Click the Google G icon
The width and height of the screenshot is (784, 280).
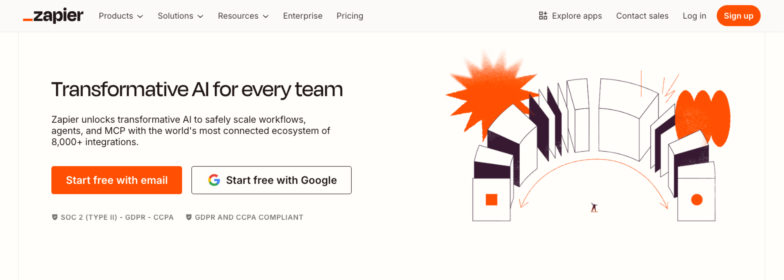pyautogui.click(x=214, y=180)
